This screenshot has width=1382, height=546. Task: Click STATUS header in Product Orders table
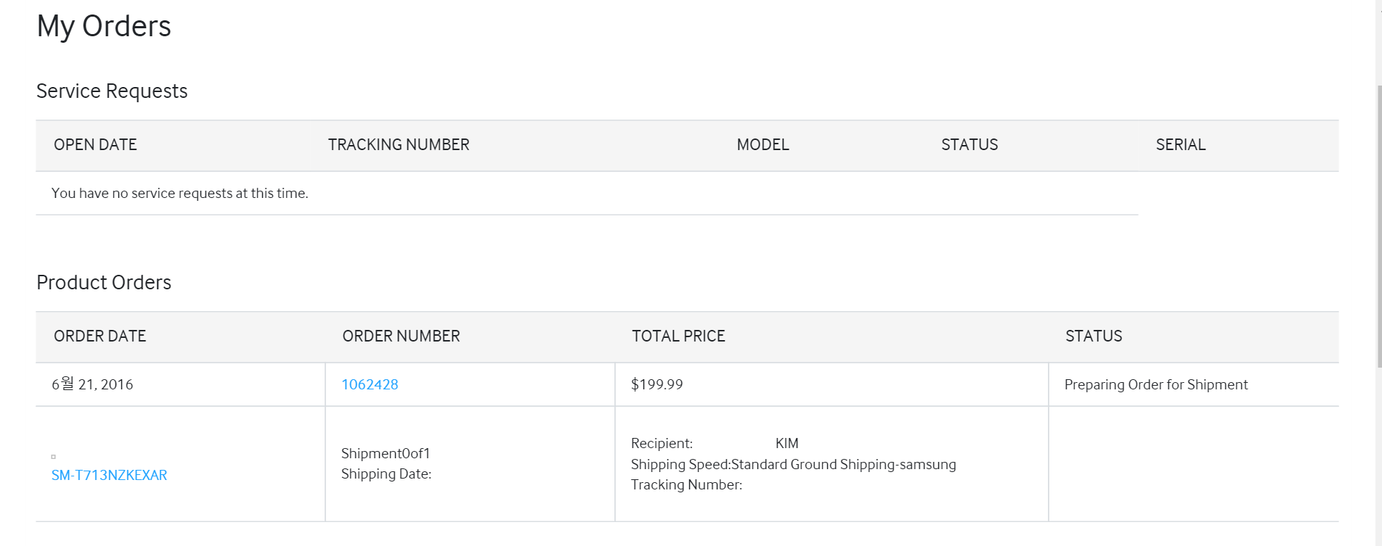click(x=1094, y=336)
